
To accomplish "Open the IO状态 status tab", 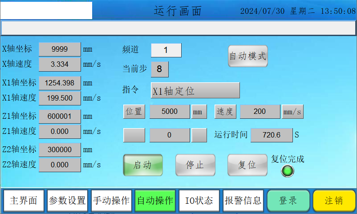I will click(199, 201).
